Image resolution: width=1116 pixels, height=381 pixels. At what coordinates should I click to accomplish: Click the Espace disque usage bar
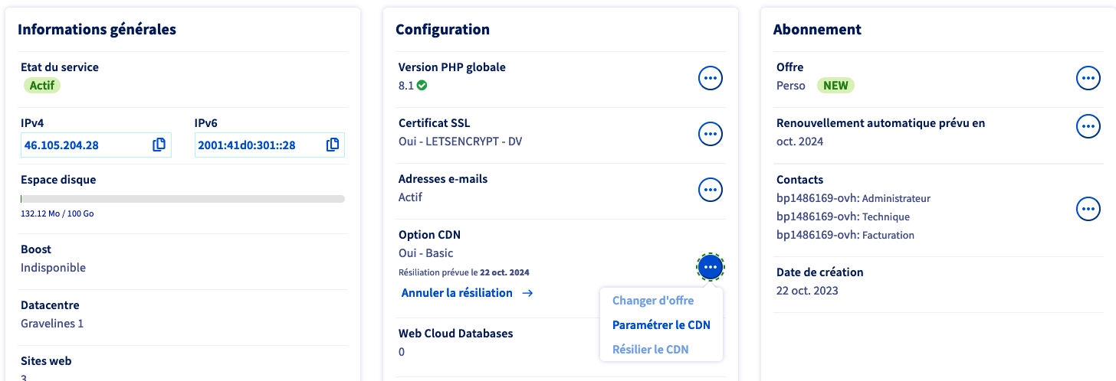(182, 199)
